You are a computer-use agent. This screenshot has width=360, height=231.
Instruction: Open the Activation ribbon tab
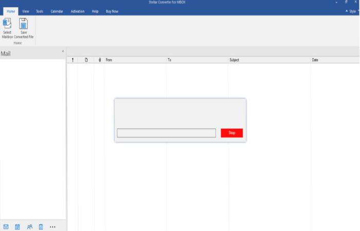(78, 11)
